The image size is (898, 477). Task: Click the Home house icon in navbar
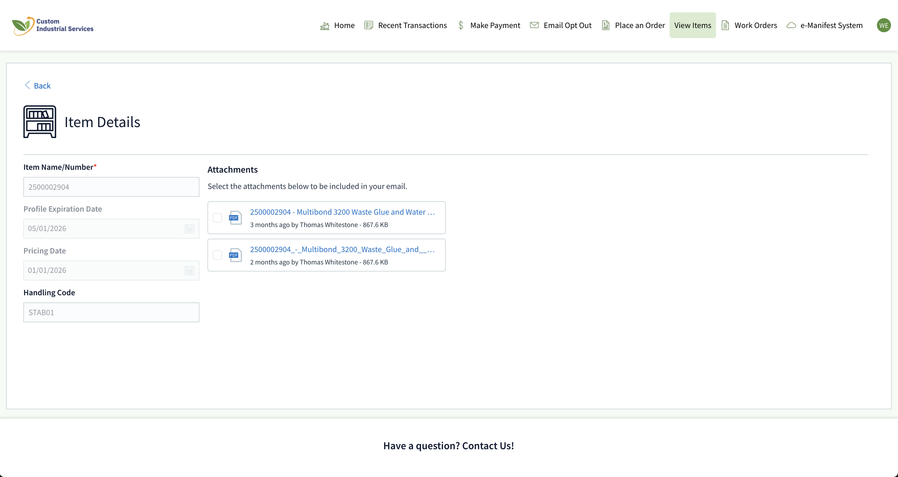pyautogui.click(x=325, y=26)
